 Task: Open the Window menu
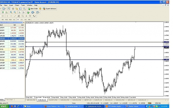(29, 5)
